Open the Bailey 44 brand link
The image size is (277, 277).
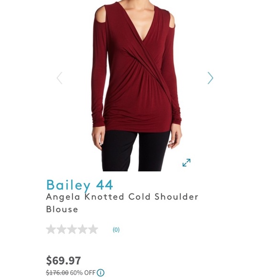(79, 185)
